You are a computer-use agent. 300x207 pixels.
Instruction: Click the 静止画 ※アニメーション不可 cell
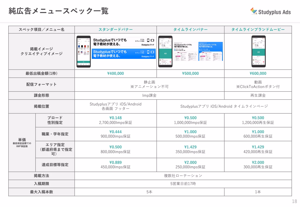click(x=149, y=85)
